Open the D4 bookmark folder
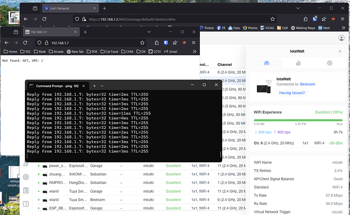 141,52
